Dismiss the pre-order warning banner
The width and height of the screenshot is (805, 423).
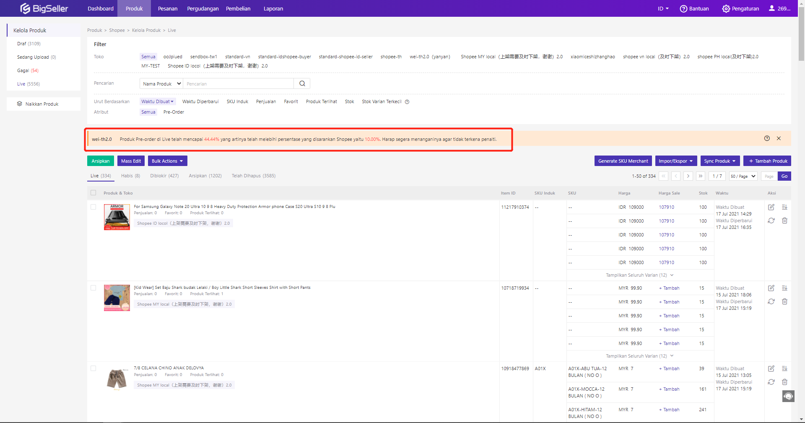779,138
